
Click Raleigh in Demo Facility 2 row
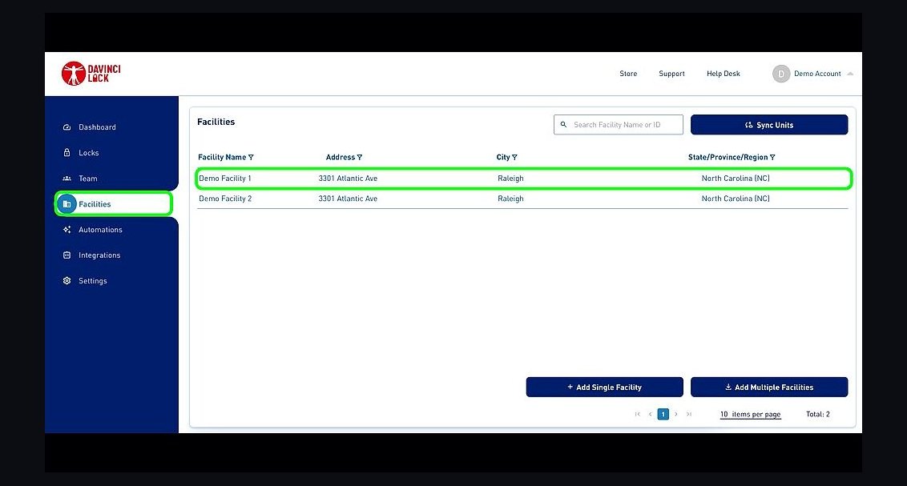(x=510, y=199)
